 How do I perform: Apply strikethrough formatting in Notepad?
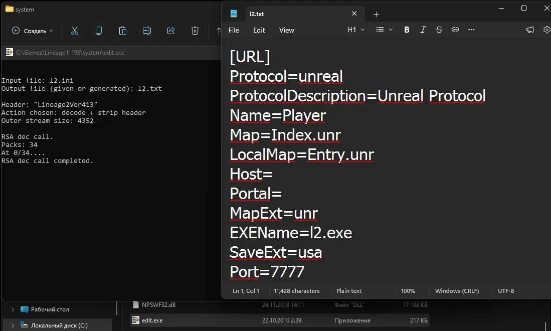click(x=439, y=30)
